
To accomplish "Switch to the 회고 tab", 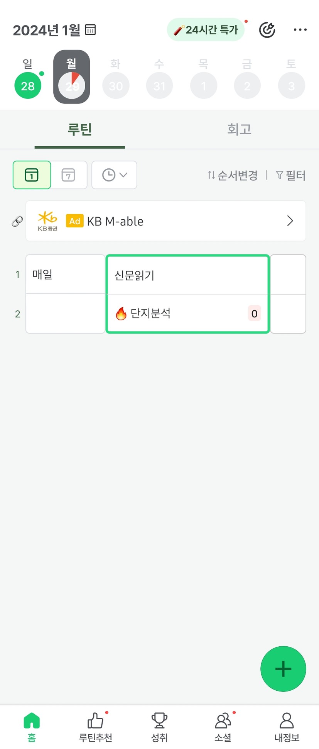I will 239,129.
